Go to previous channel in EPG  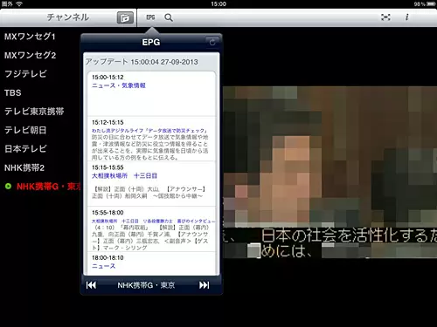pos(91,285)
